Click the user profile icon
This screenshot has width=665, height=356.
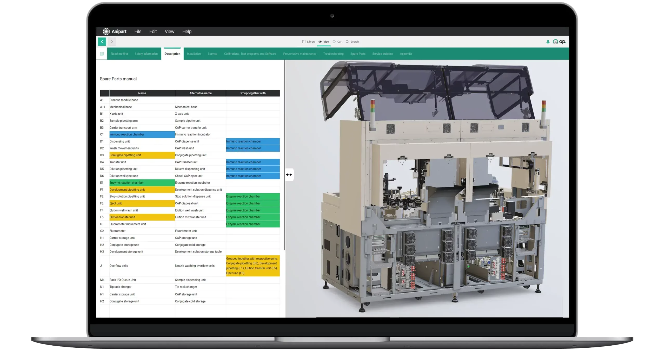548,42
